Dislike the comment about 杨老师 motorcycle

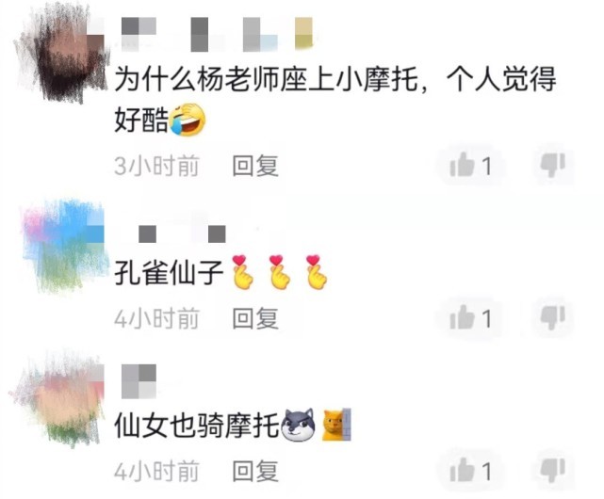tap(553, 165)
